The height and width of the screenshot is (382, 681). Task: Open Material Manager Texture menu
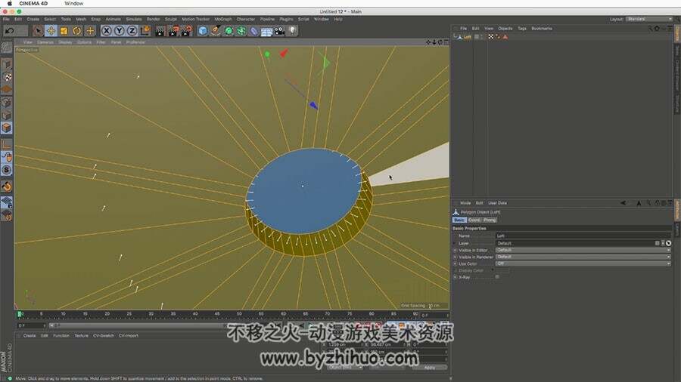pyautogui.click(x=81, y=336)
